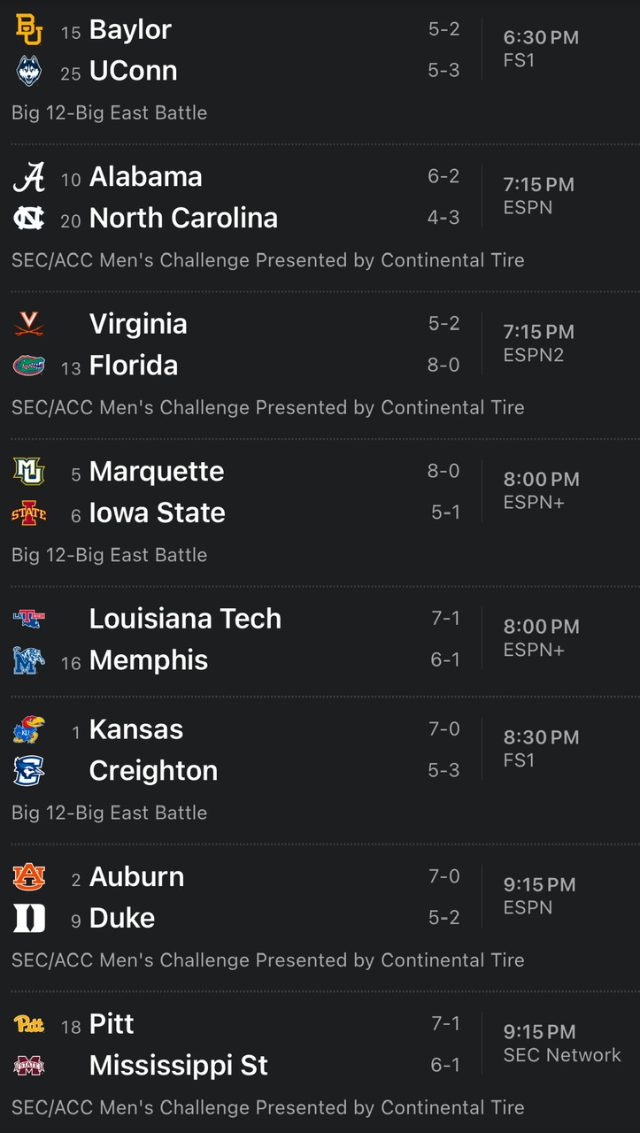Open the Louisiana Tech team name

point(185,619)
